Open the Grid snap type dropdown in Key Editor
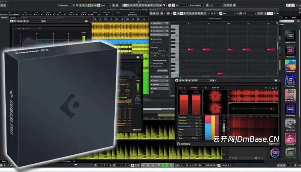The width and height of the screenshot is (301, 172). pos(228,13)
